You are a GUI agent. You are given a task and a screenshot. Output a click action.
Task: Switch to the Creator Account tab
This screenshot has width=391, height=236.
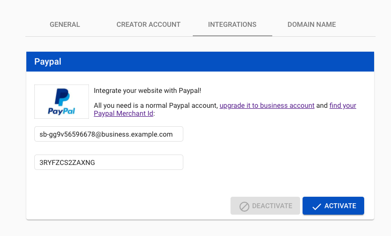(x=149, y=24)
